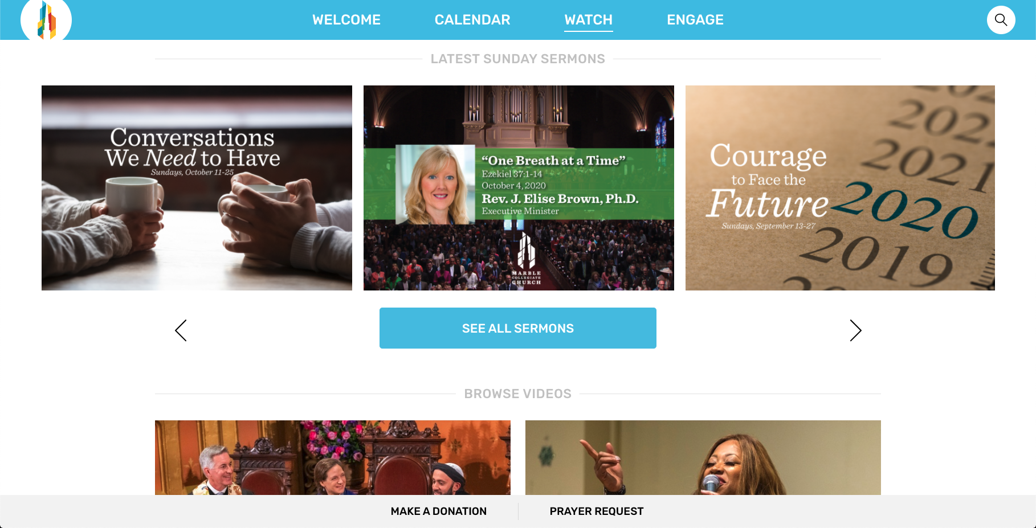The height and width of the screenshot is (528, 1036).
Task: Go to previous sermons with left arrow
Action: click(181, 330)
